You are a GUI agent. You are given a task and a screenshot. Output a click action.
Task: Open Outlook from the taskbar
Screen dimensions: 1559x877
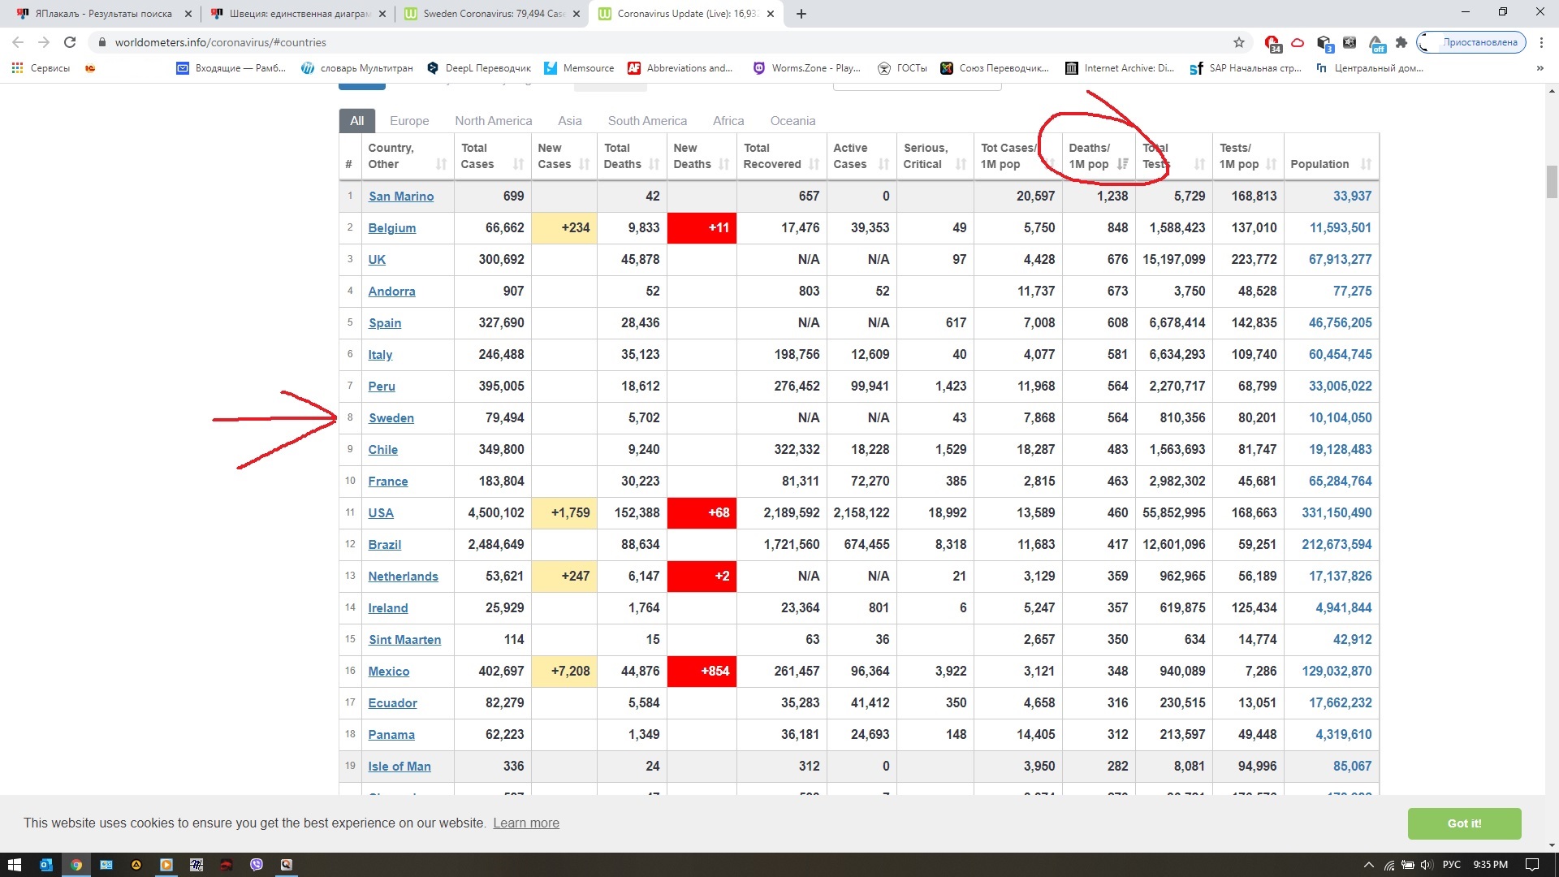[x=46, y=865]
